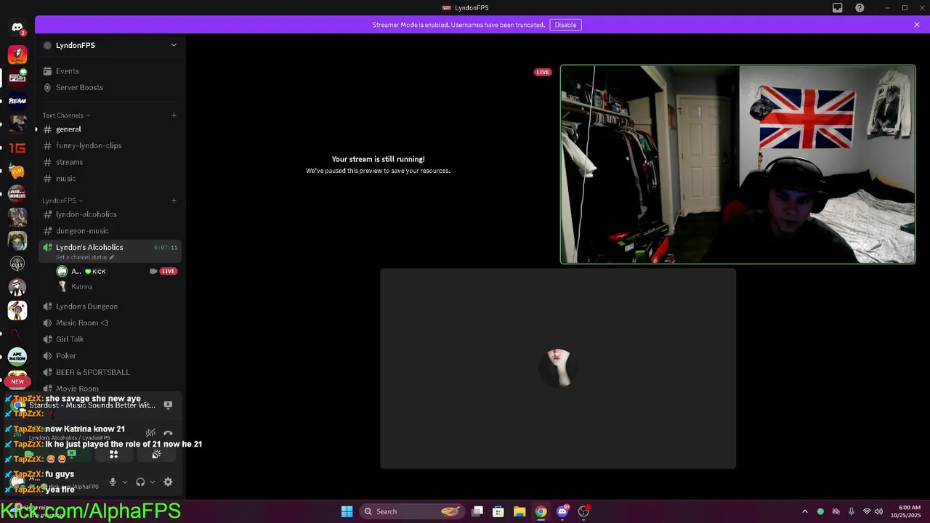The width and height of the screenshot is (930, 523).
Task: Open the dungeon-music text channel
Action: pyautogui.click(x=110, y=231)
